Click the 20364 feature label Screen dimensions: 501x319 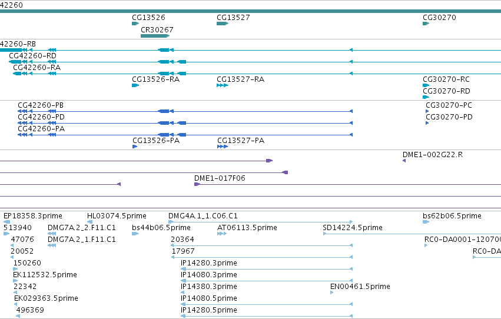coord(183,240)
